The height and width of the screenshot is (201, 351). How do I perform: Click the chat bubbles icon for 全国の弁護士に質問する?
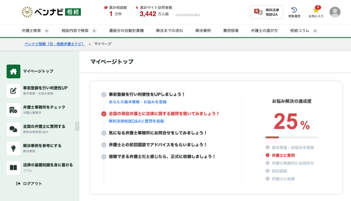point(13,129)
